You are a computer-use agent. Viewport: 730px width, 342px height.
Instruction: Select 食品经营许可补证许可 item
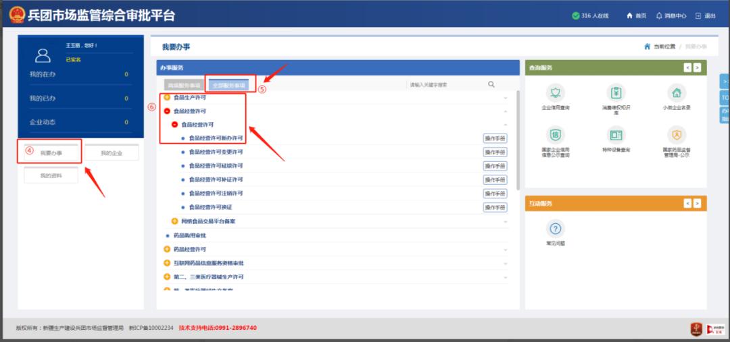pyautogui.click(x=216, y=179)
